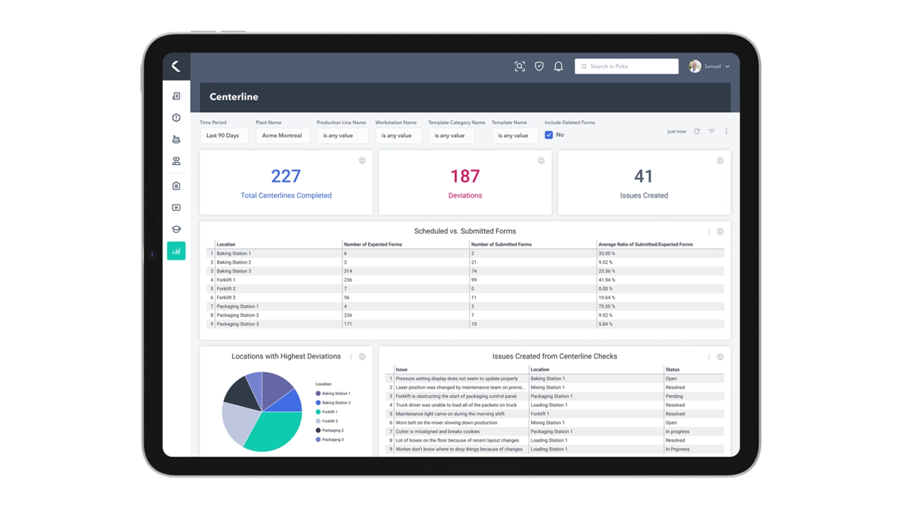
Task: Expand Samuel user menu
Action: [709, 66]
